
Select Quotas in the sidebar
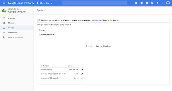click(x=11, y=28)
